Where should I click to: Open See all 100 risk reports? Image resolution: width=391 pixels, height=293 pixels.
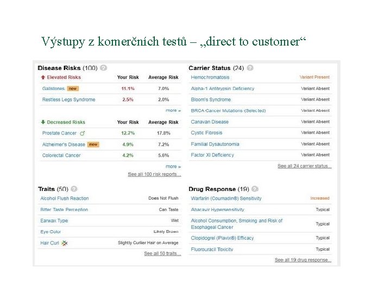[154, 174]
